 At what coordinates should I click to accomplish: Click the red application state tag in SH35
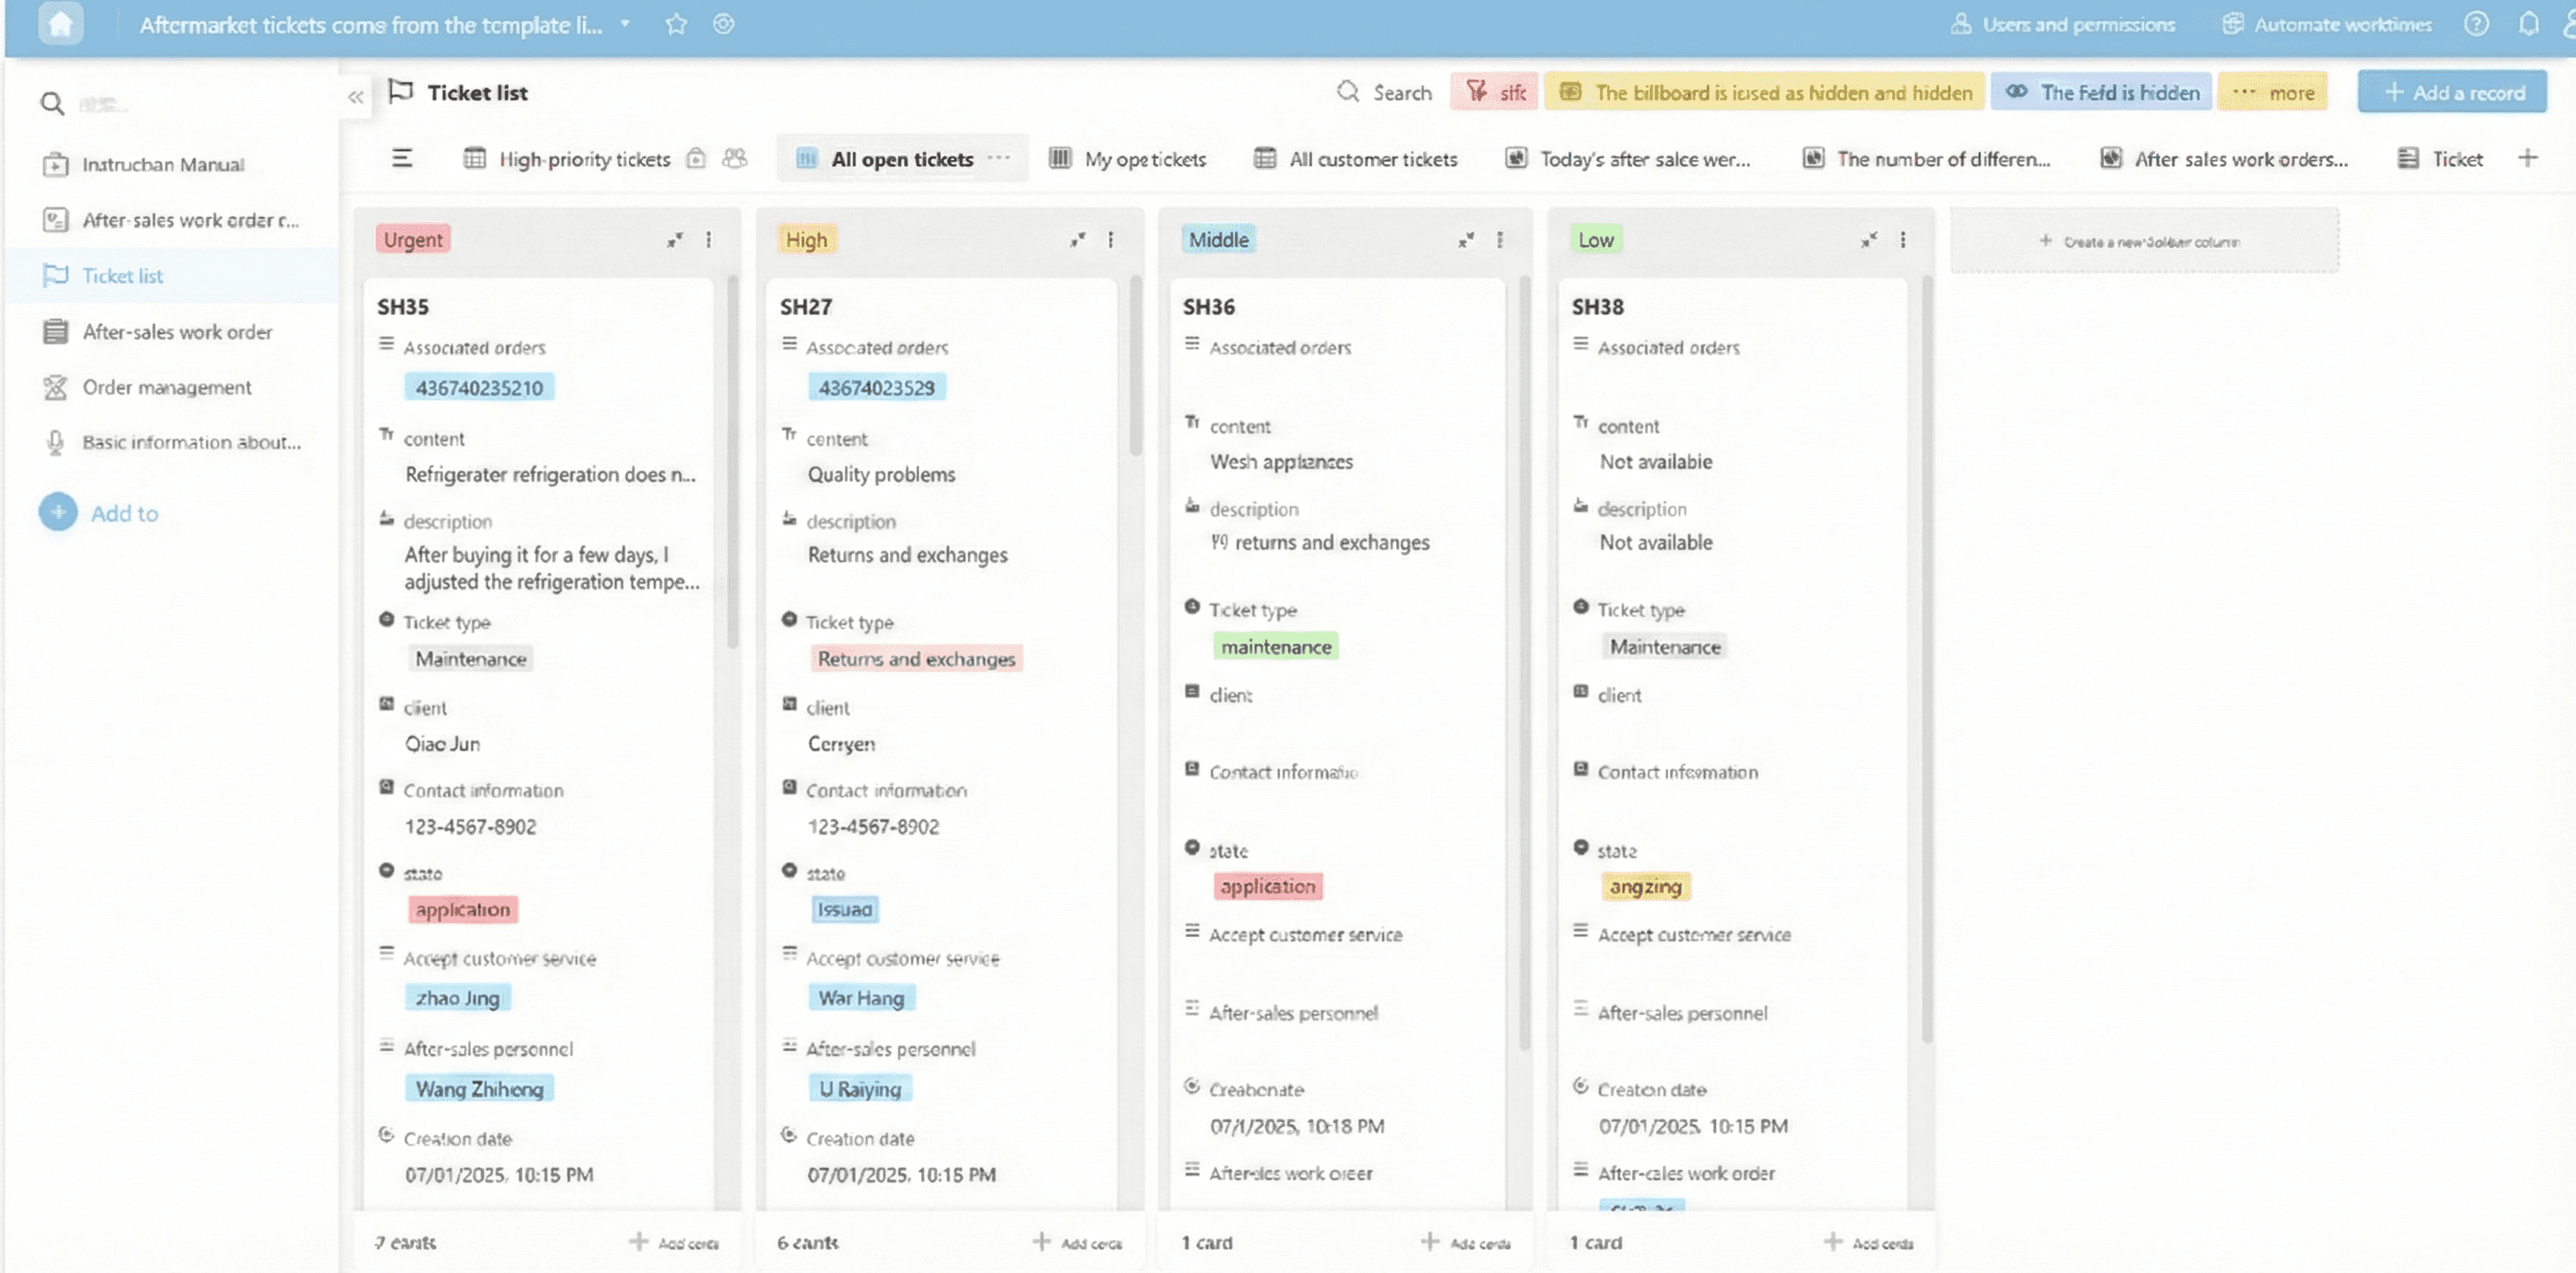(462, 910)
